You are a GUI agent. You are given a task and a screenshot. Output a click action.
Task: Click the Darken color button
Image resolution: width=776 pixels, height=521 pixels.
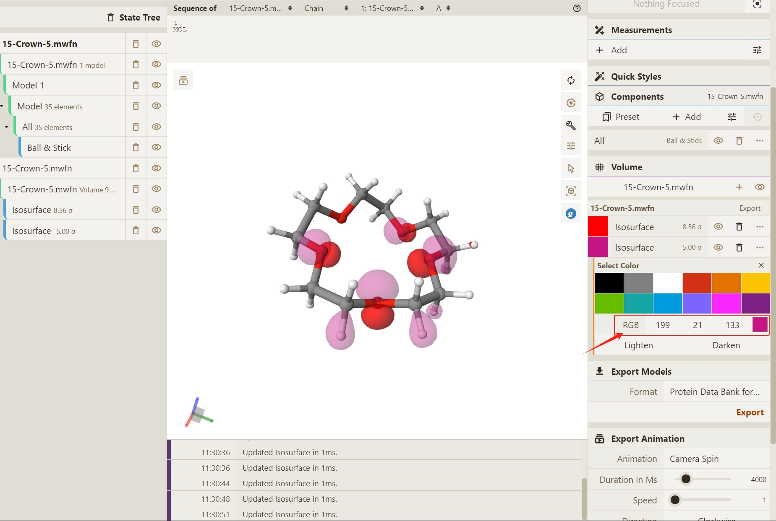(726, 345)
